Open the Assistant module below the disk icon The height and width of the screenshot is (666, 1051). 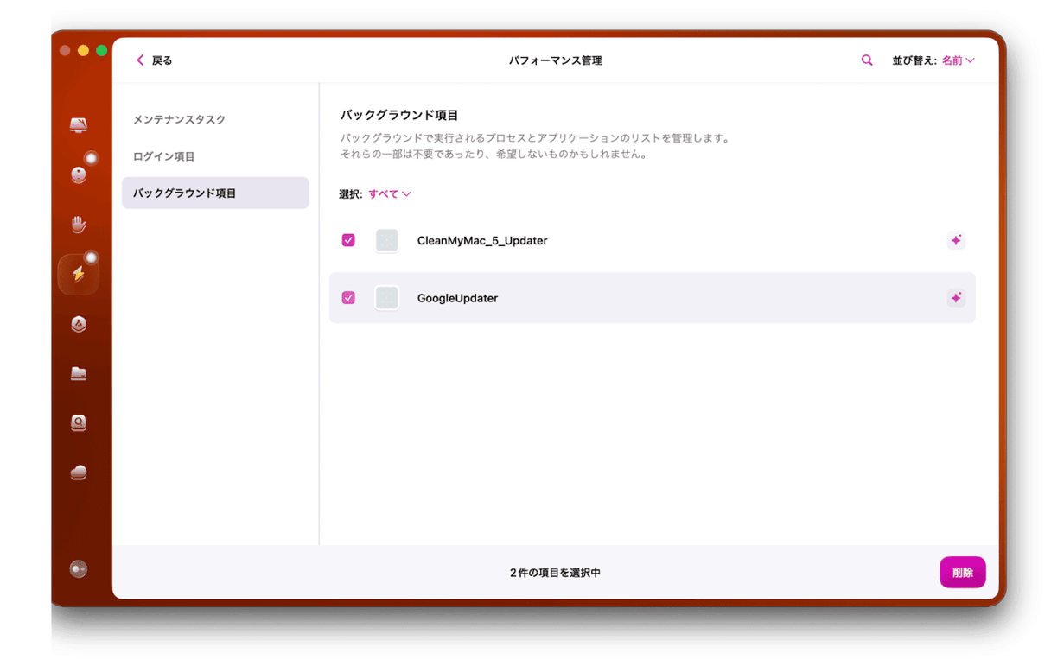78,472
